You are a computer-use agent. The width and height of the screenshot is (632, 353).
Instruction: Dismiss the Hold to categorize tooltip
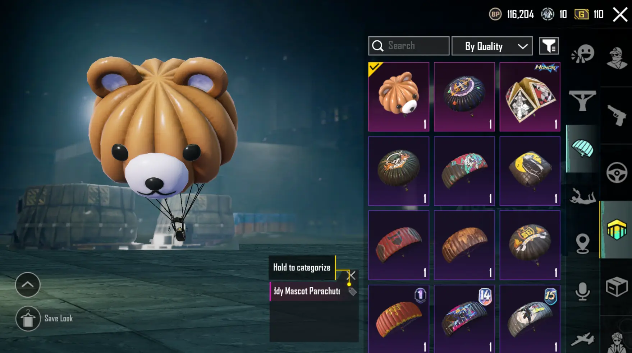tap(351, 275)
